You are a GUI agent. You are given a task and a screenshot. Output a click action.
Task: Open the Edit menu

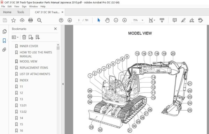click(x=9, y=6)
